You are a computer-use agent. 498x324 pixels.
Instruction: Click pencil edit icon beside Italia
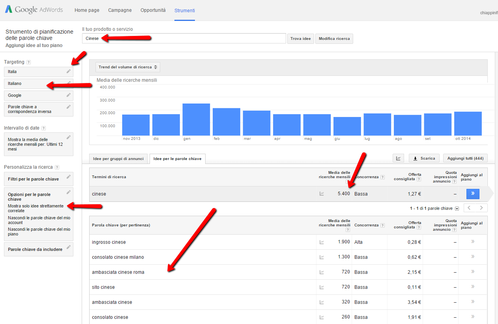coord(69,72)
